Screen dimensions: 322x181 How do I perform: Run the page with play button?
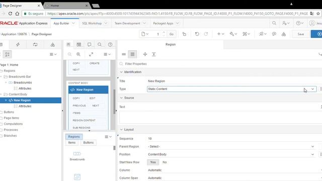click(317, 34)
